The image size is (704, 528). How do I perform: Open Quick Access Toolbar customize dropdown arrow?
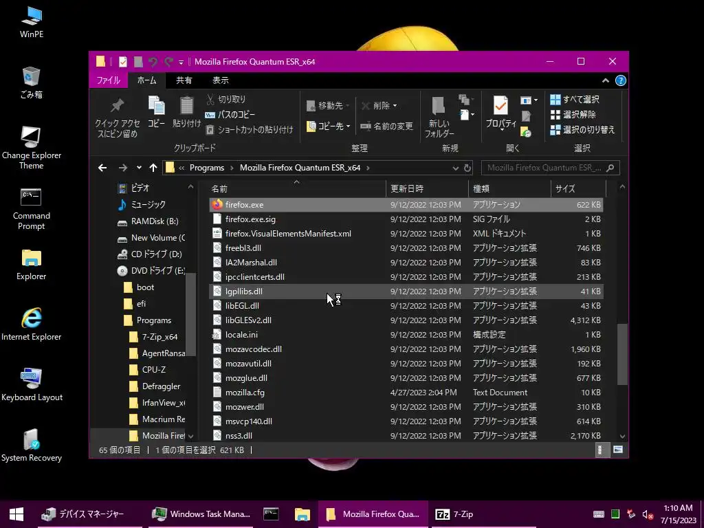(x=181, y=62)
